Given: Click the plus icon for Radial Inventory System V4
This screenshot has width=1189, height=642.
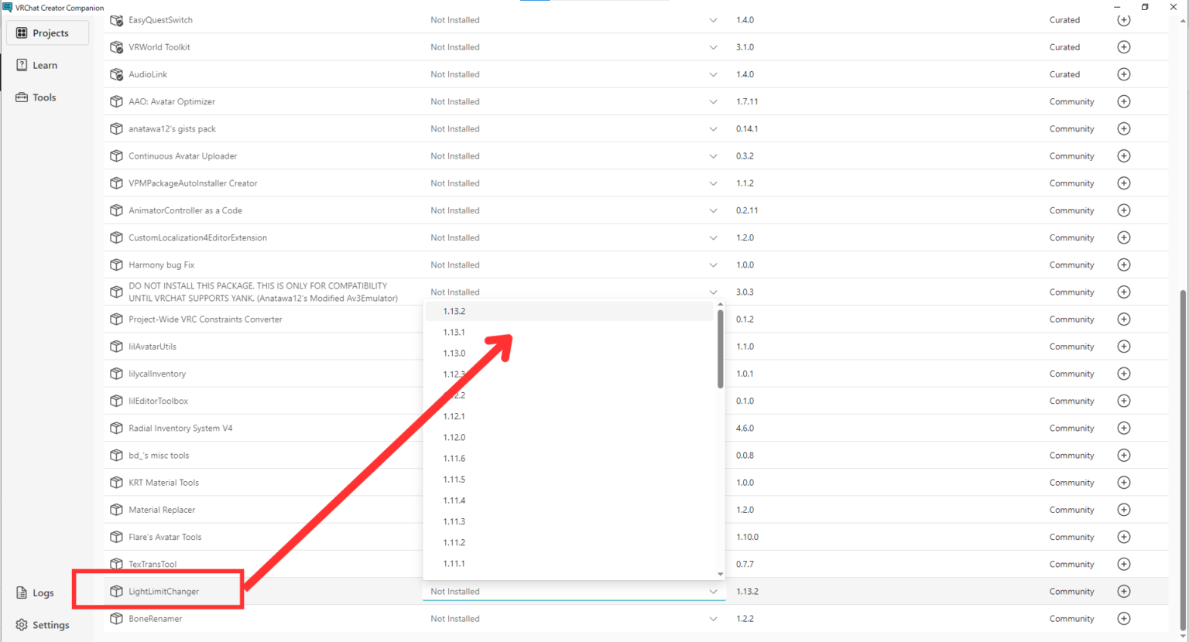Looking at the screenshot, I should pos(1124,429).
